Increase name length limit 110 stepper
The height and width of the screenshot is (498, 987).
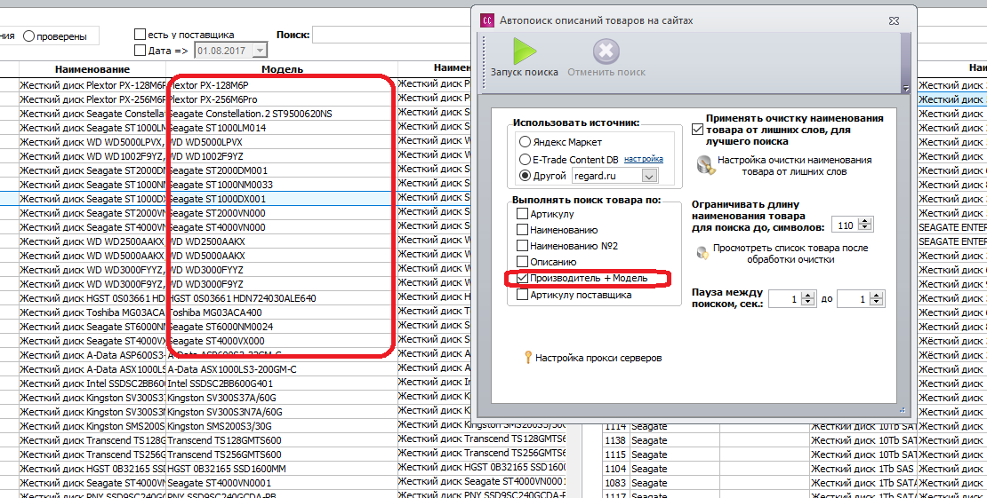pos(865,222)
